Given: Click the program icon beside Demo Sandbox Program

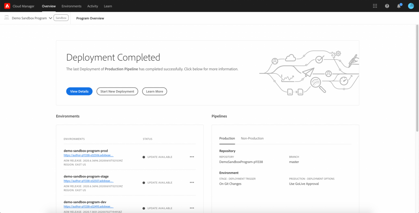Looking at the screenshot, I should 6,18.
